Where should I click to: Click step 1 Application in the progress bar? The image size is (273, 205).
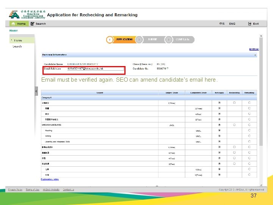pos(122,39)
